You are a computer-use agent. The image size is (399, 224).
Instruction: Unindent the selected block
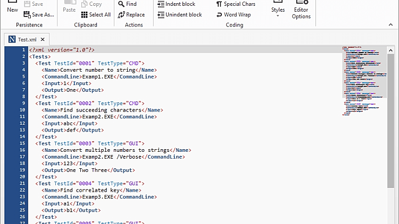coord(179,15)
